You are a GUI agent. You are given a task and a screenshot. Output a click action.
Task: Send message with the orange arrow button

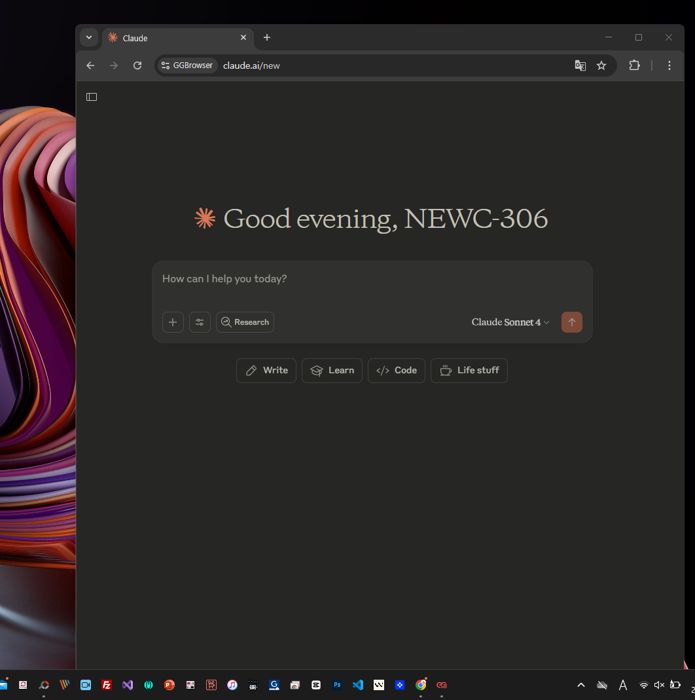(572, 322)
